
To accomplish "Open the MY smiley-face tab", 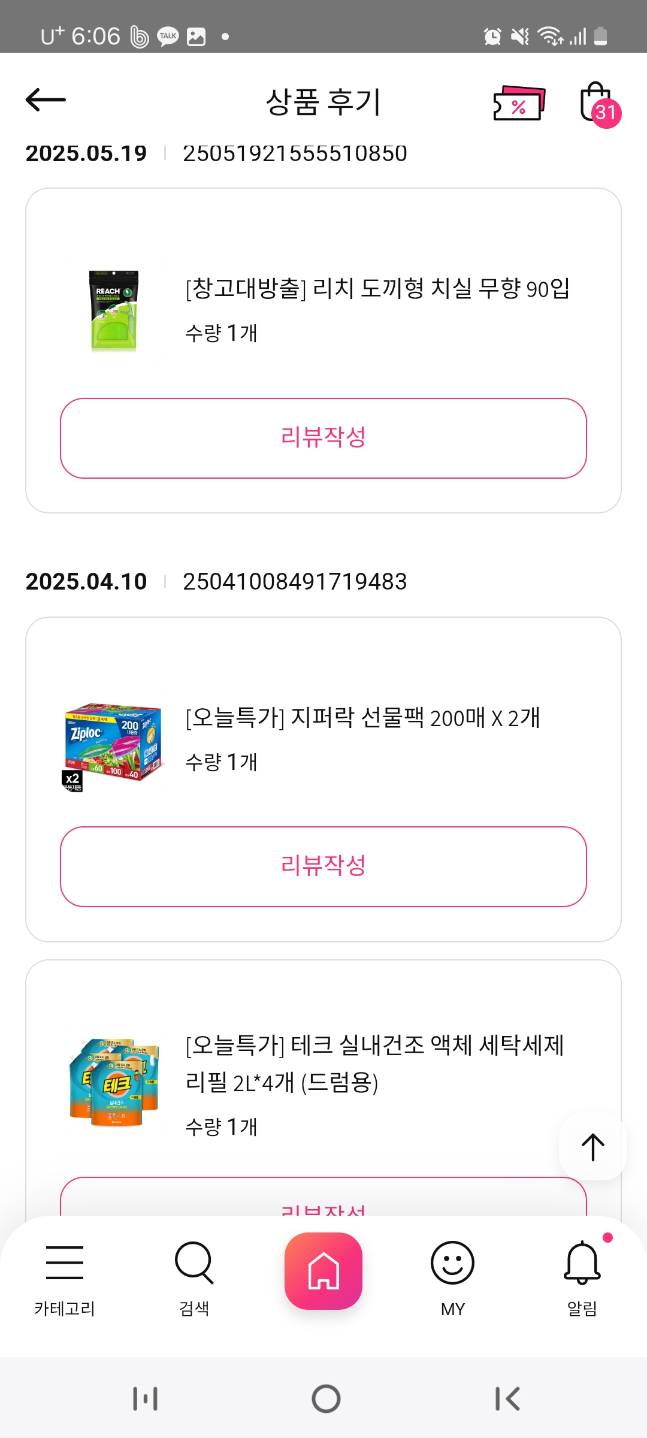I will [x=453, y=1277].
